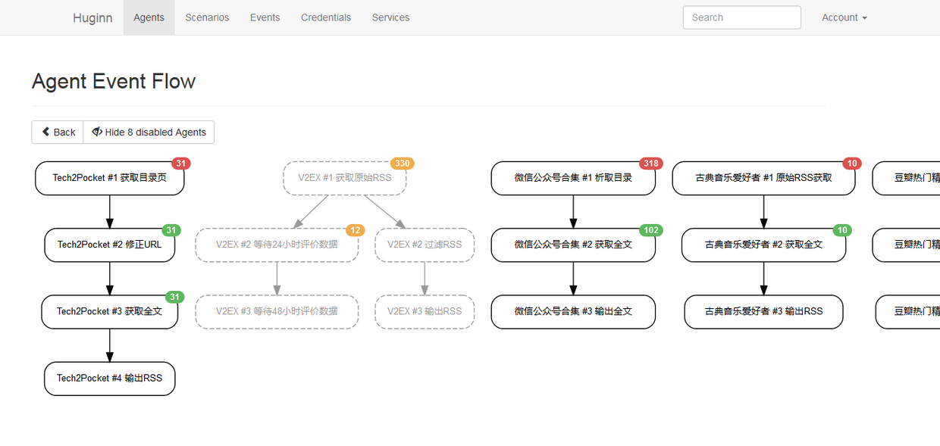Navigate to the Services page
The height and width of the screenshot is (446, 940).
(390, 17)
